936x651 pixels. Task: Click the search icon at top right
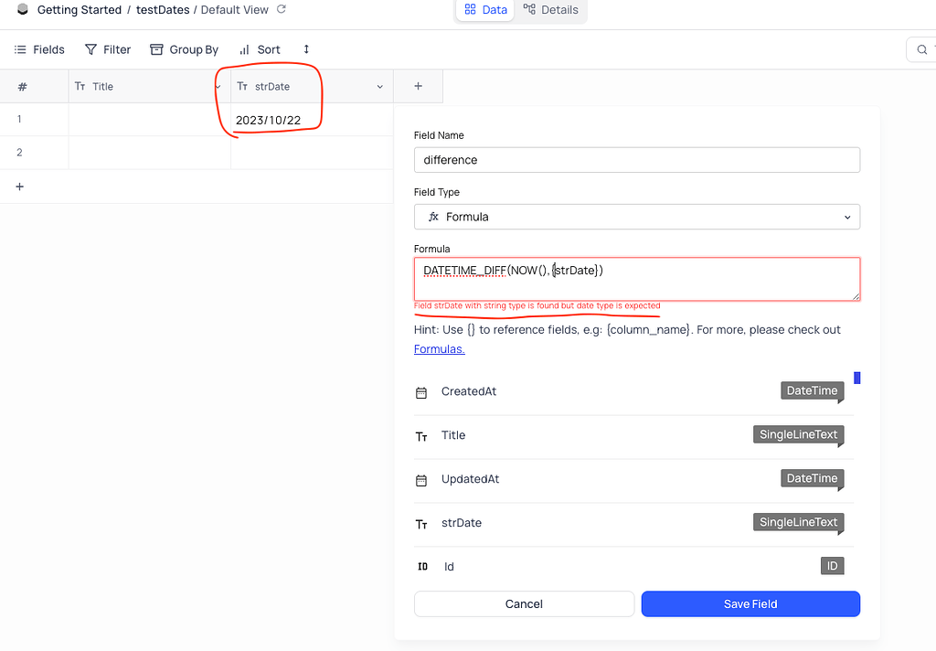921,49
